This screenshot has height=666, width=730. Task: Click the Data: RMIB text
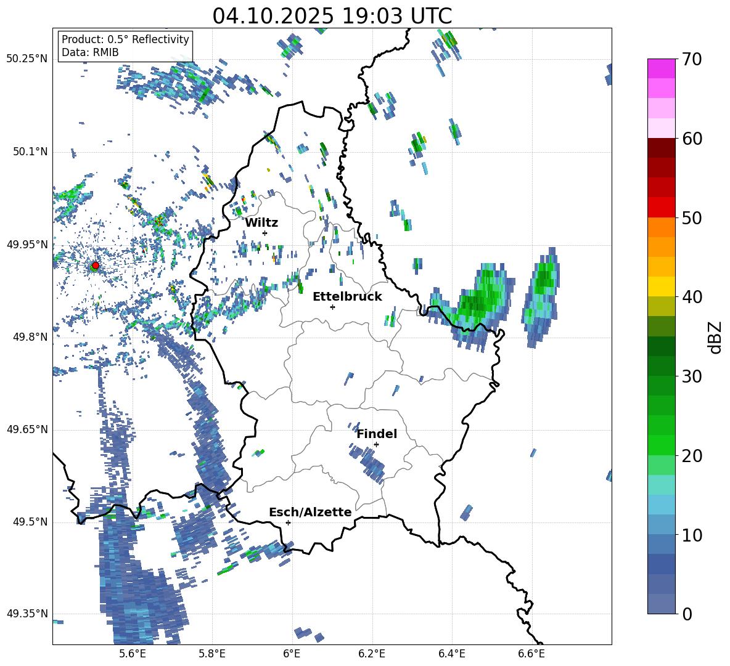click(90, 52)
